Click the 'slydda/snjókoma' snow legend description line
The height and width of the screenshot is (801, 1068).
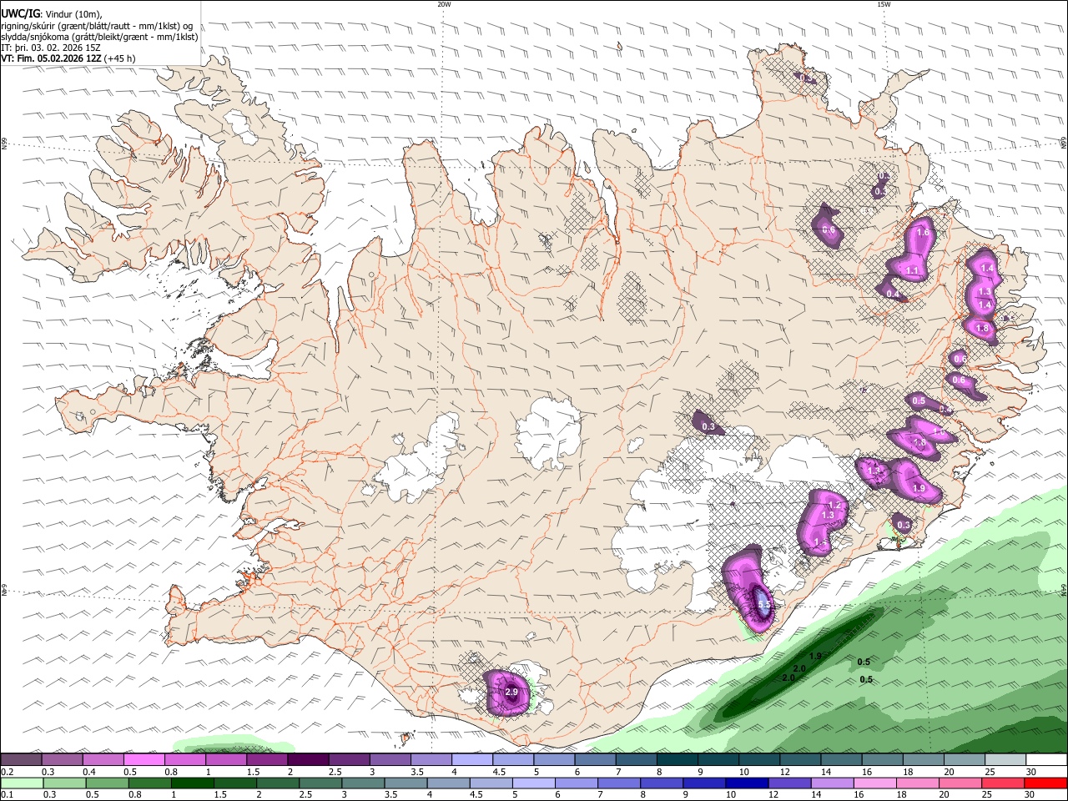pos(99,37)
